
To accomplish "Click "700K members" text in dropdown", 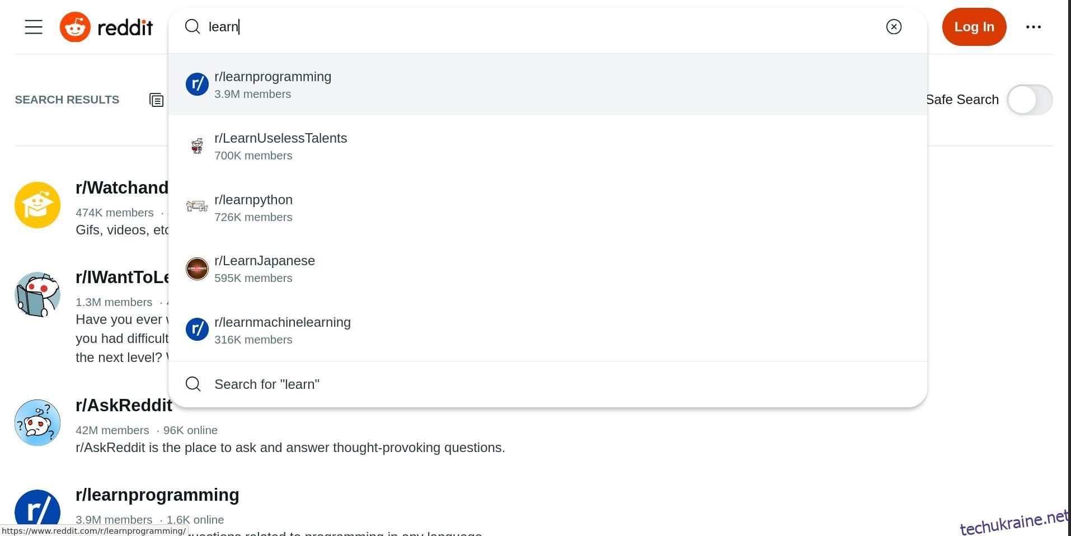I will [x=253, y=156].
